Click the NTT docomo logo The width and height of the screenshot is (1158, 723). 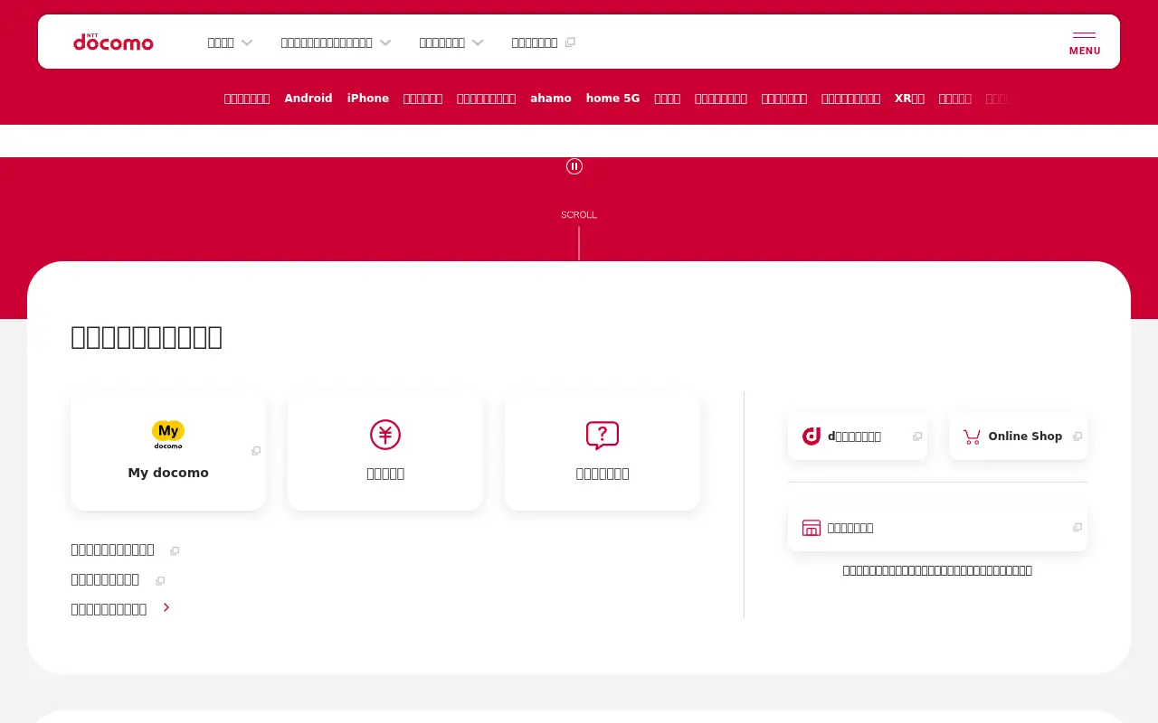113,42
